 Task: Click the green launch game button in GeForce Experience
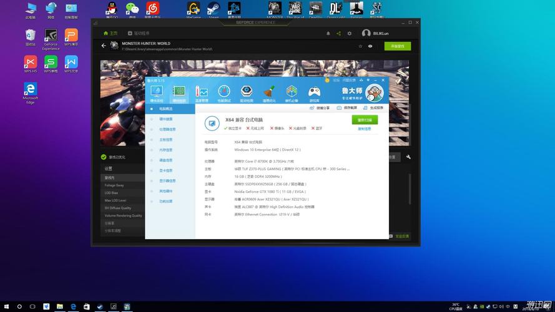click(398, 46)
